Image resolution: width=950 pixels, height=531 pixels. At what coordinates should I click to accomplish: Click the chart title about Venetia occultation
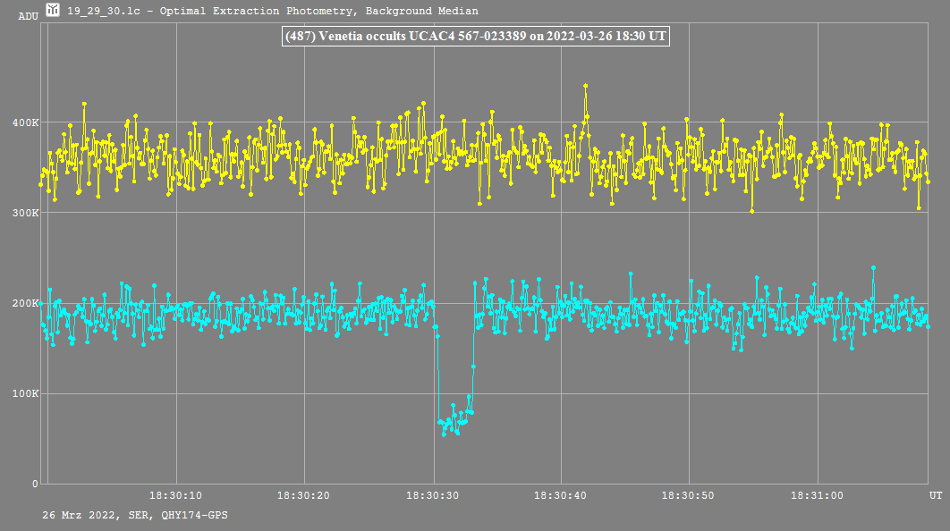[475, 37]
